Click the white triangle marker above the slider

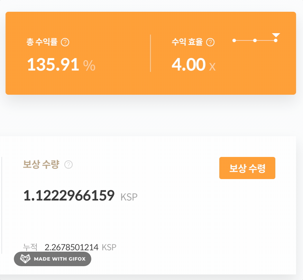[276, 35]
